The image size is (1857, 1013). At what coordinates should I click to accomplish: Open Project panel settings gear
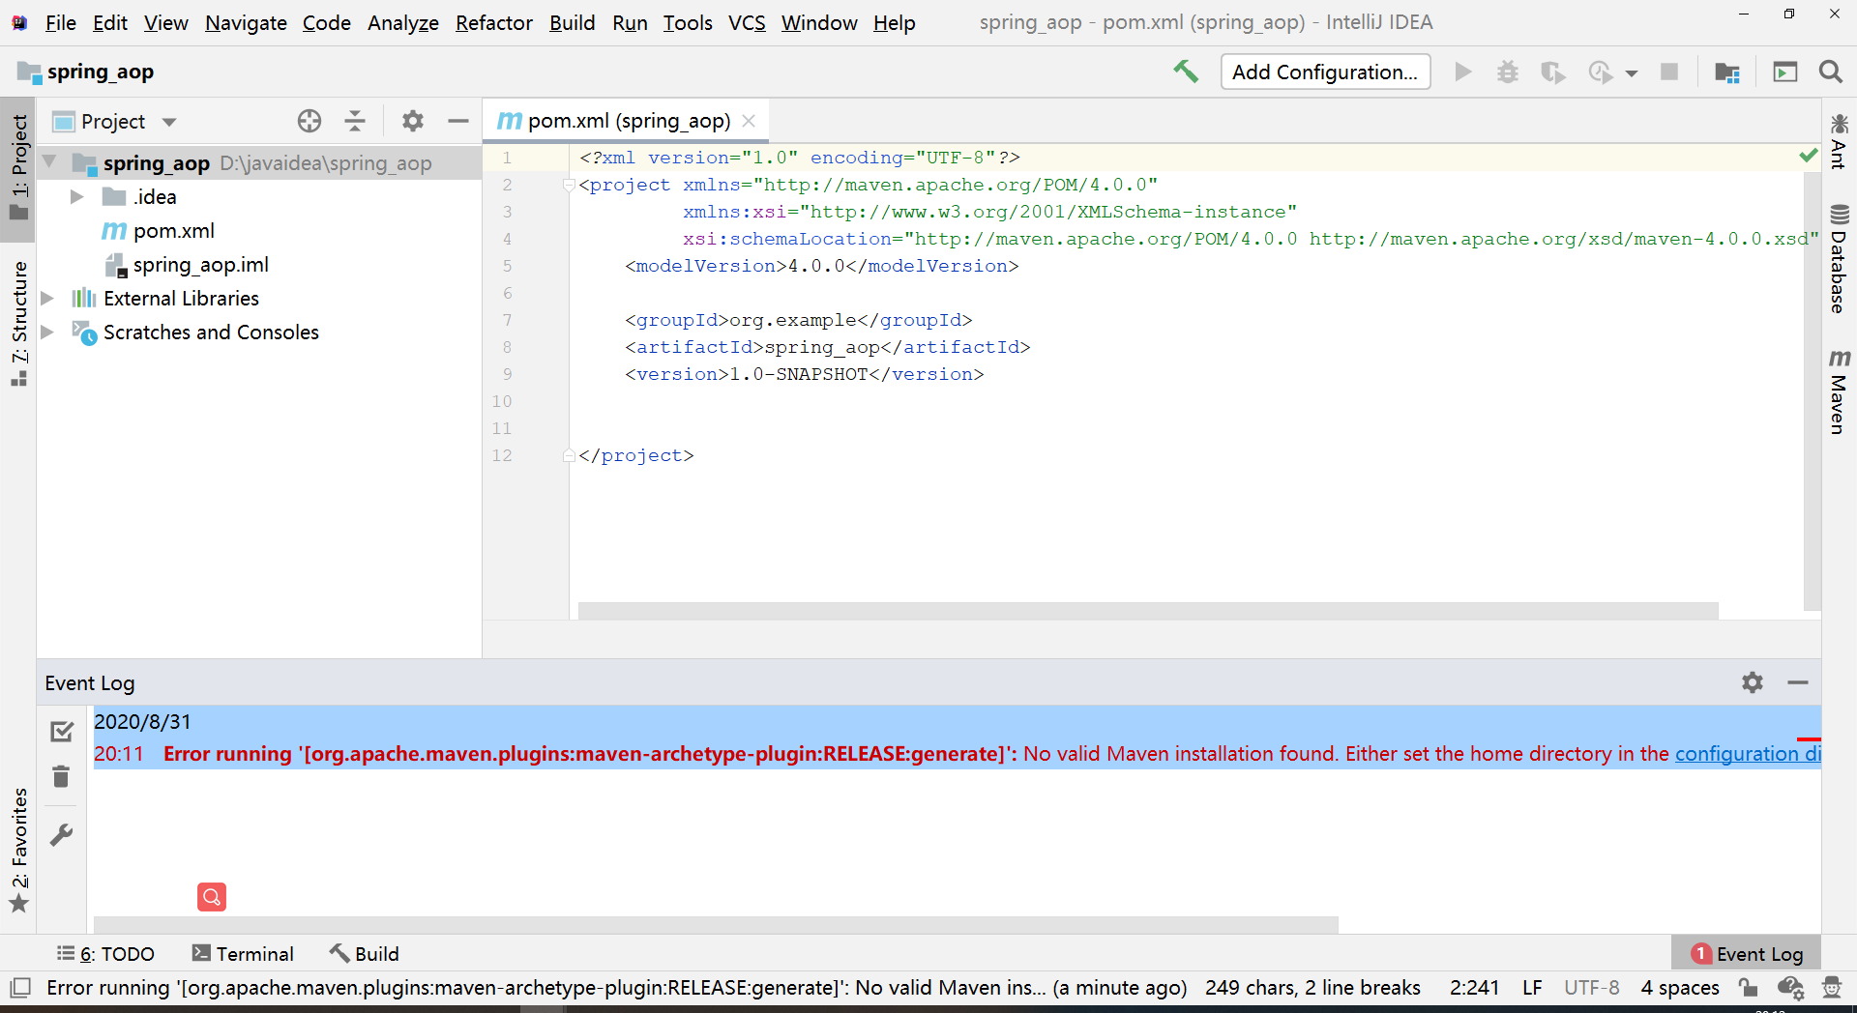click(413, 121)
